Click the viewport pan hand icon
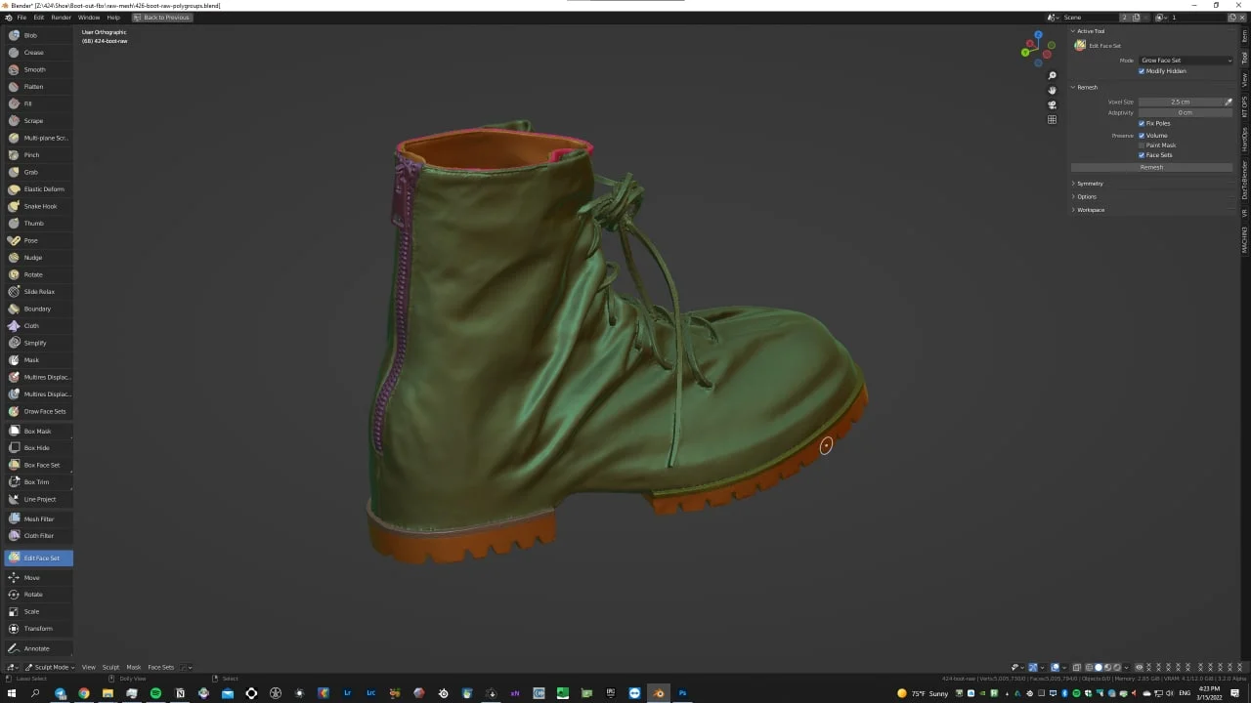 click(x=1052, y=90)
